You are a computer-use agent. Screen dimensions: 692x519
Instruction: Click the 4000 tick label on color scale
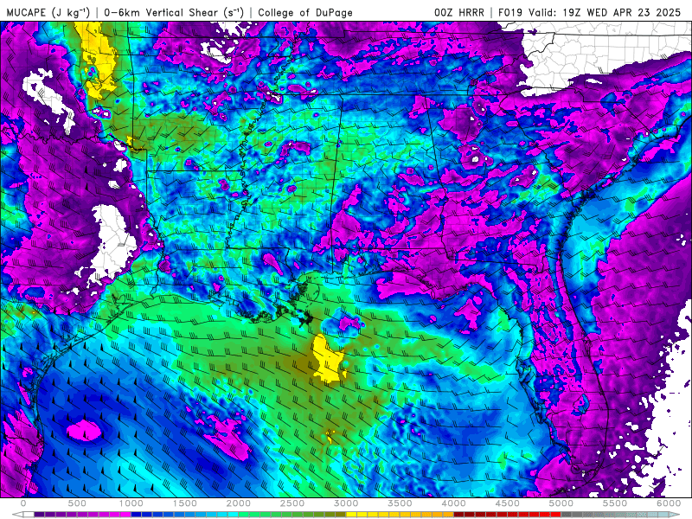tap(453, 503)
